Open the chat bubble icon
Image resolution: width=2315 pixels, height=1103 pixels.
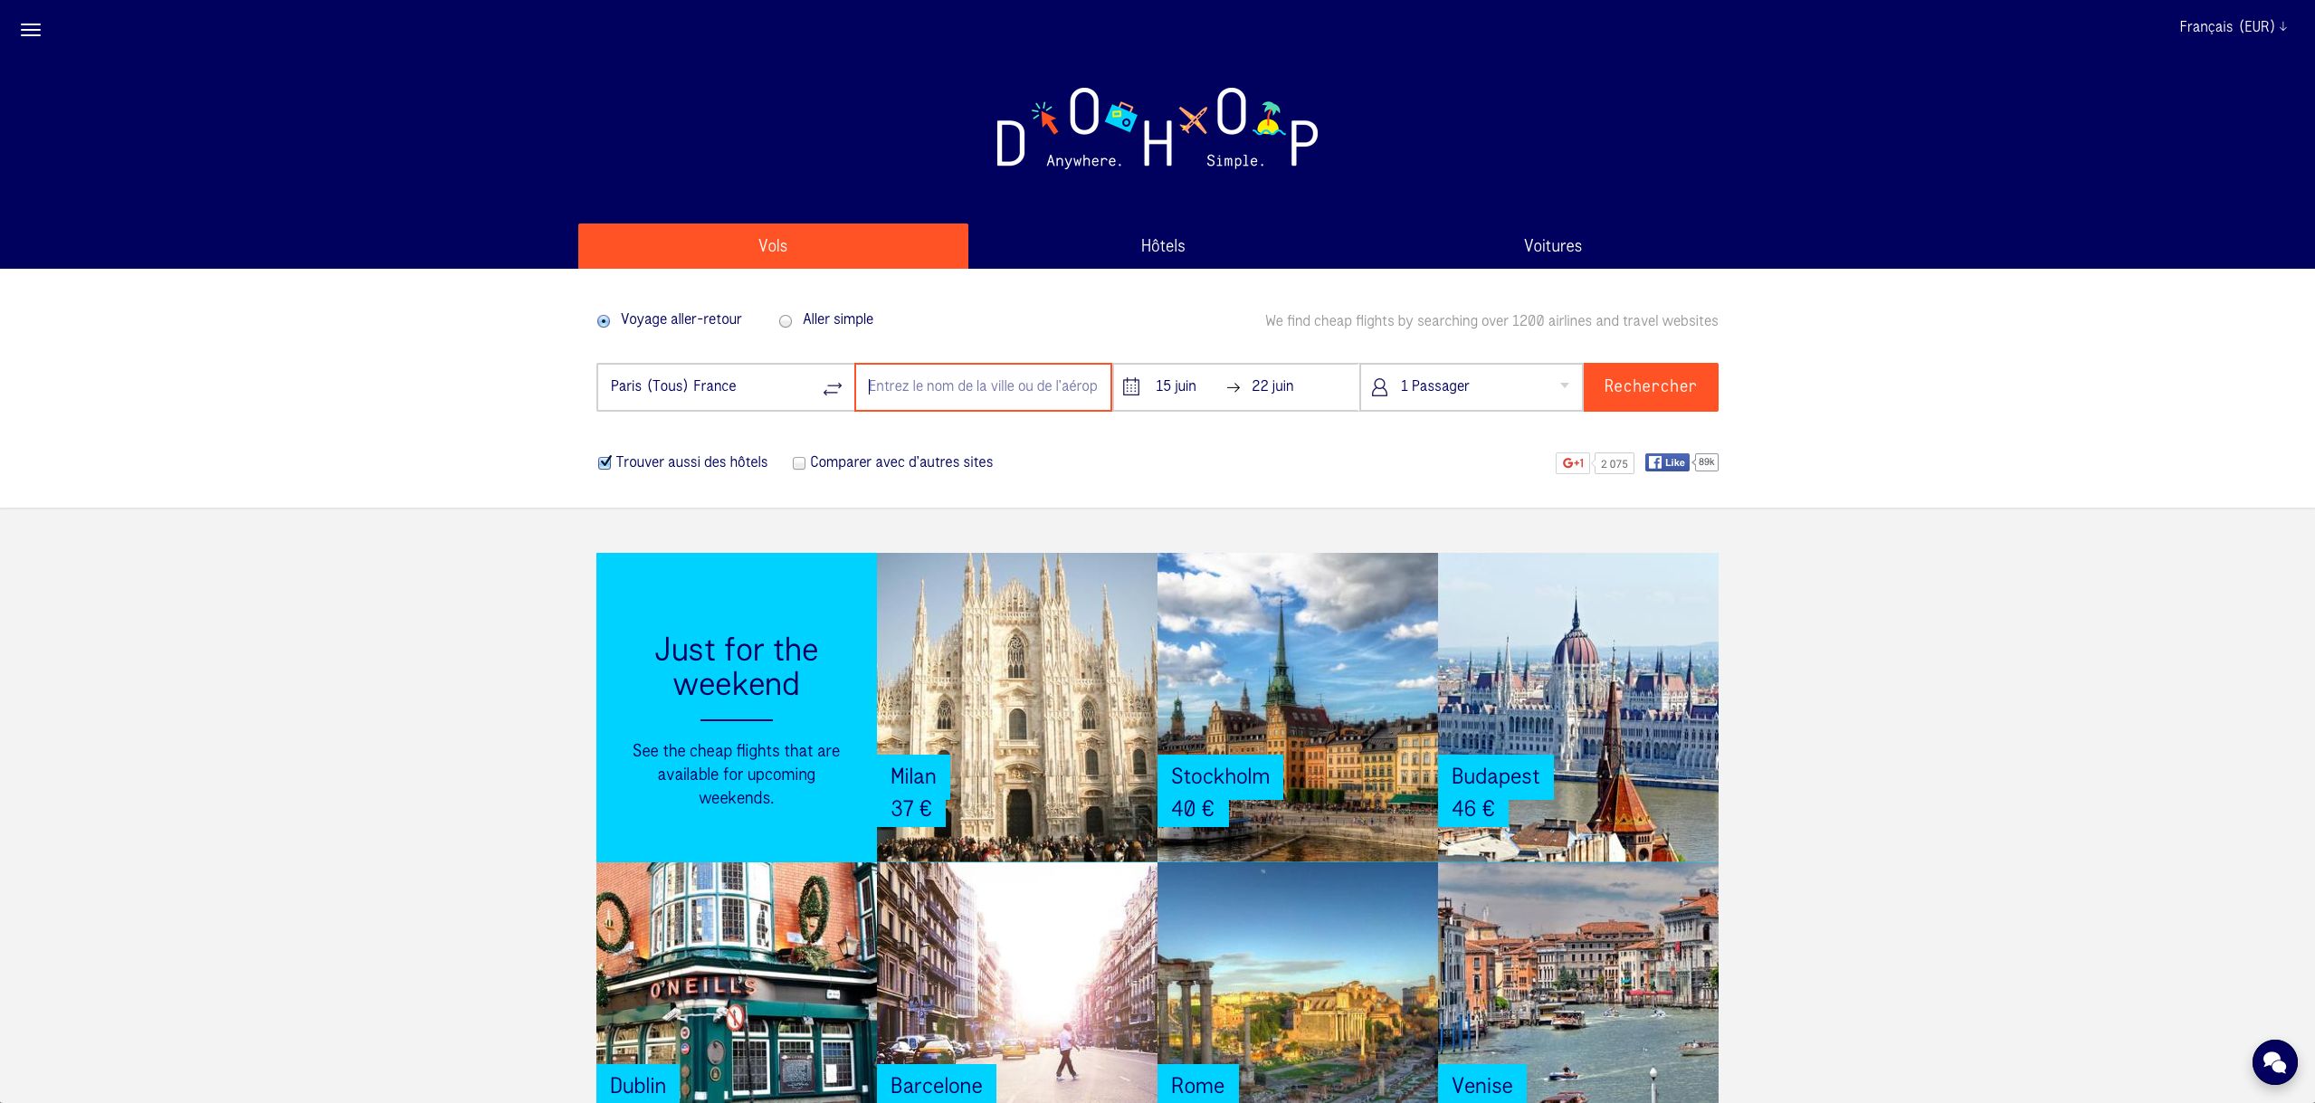coord(2273,1062)
